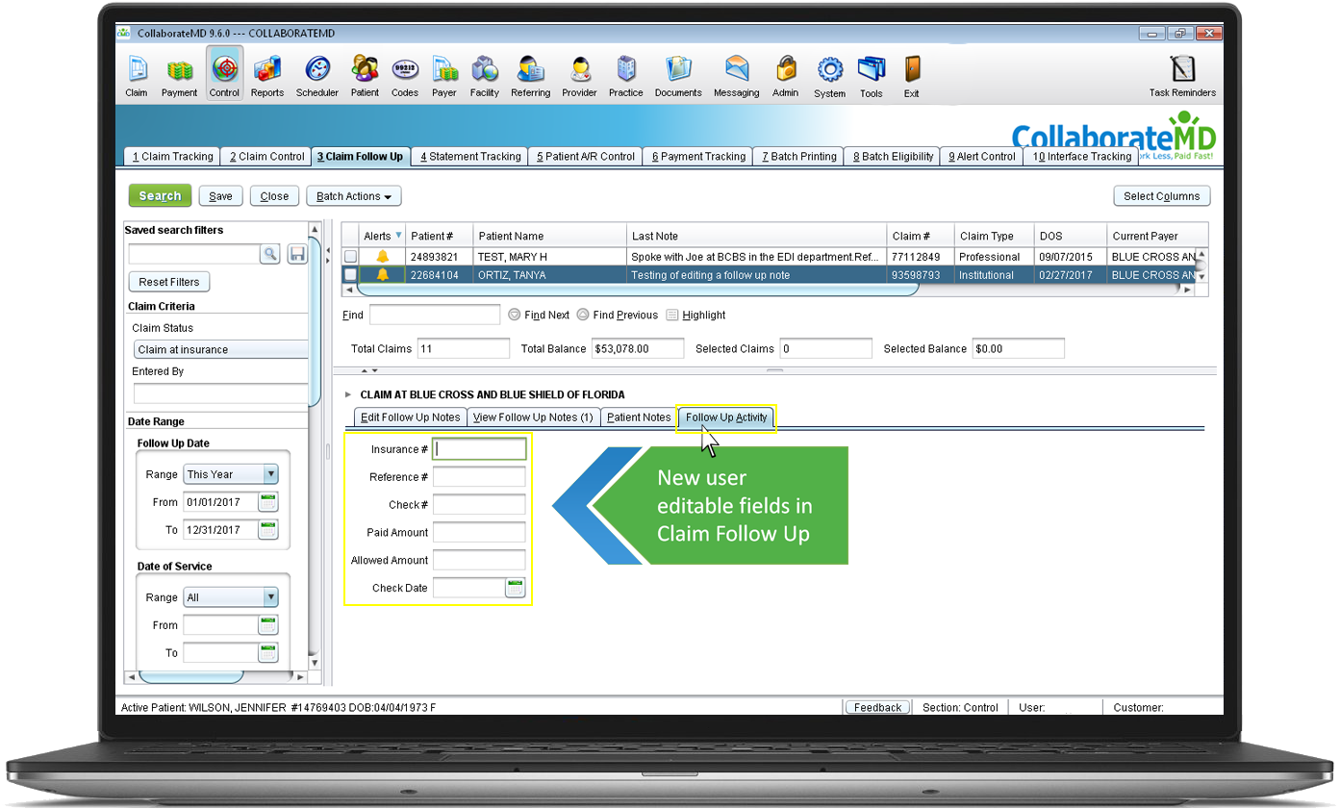The height and width of the screenshot is (809, 1340).
Task: Click the saved filter search magnifier icon
Action: (270, 254)
